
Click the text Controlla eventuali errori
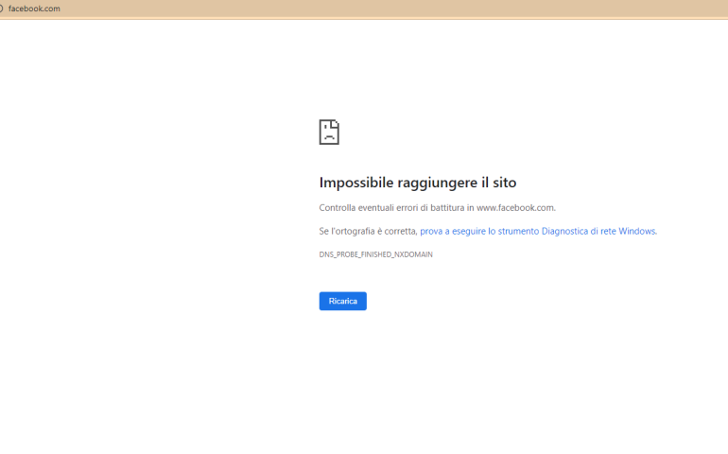click(x=359, y=207)
